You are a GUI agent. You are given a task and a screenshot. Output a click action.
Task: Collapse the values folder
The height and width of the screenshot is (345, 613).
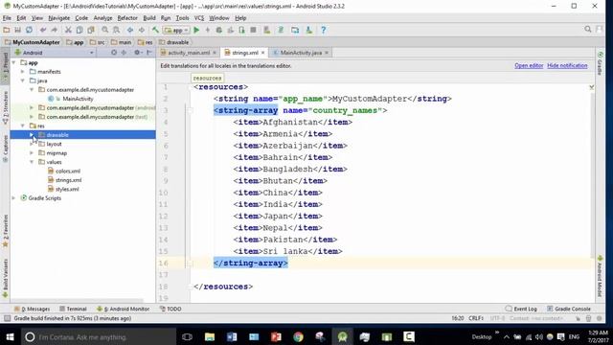click(x=32, y=162)
